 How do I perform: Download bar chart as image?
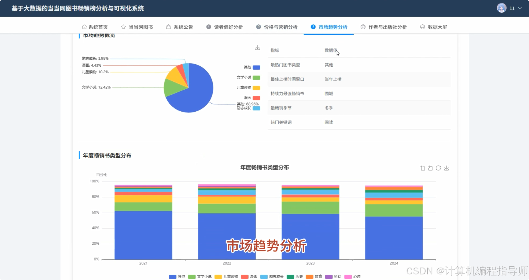pyautogui.click(x=446, y=168)
